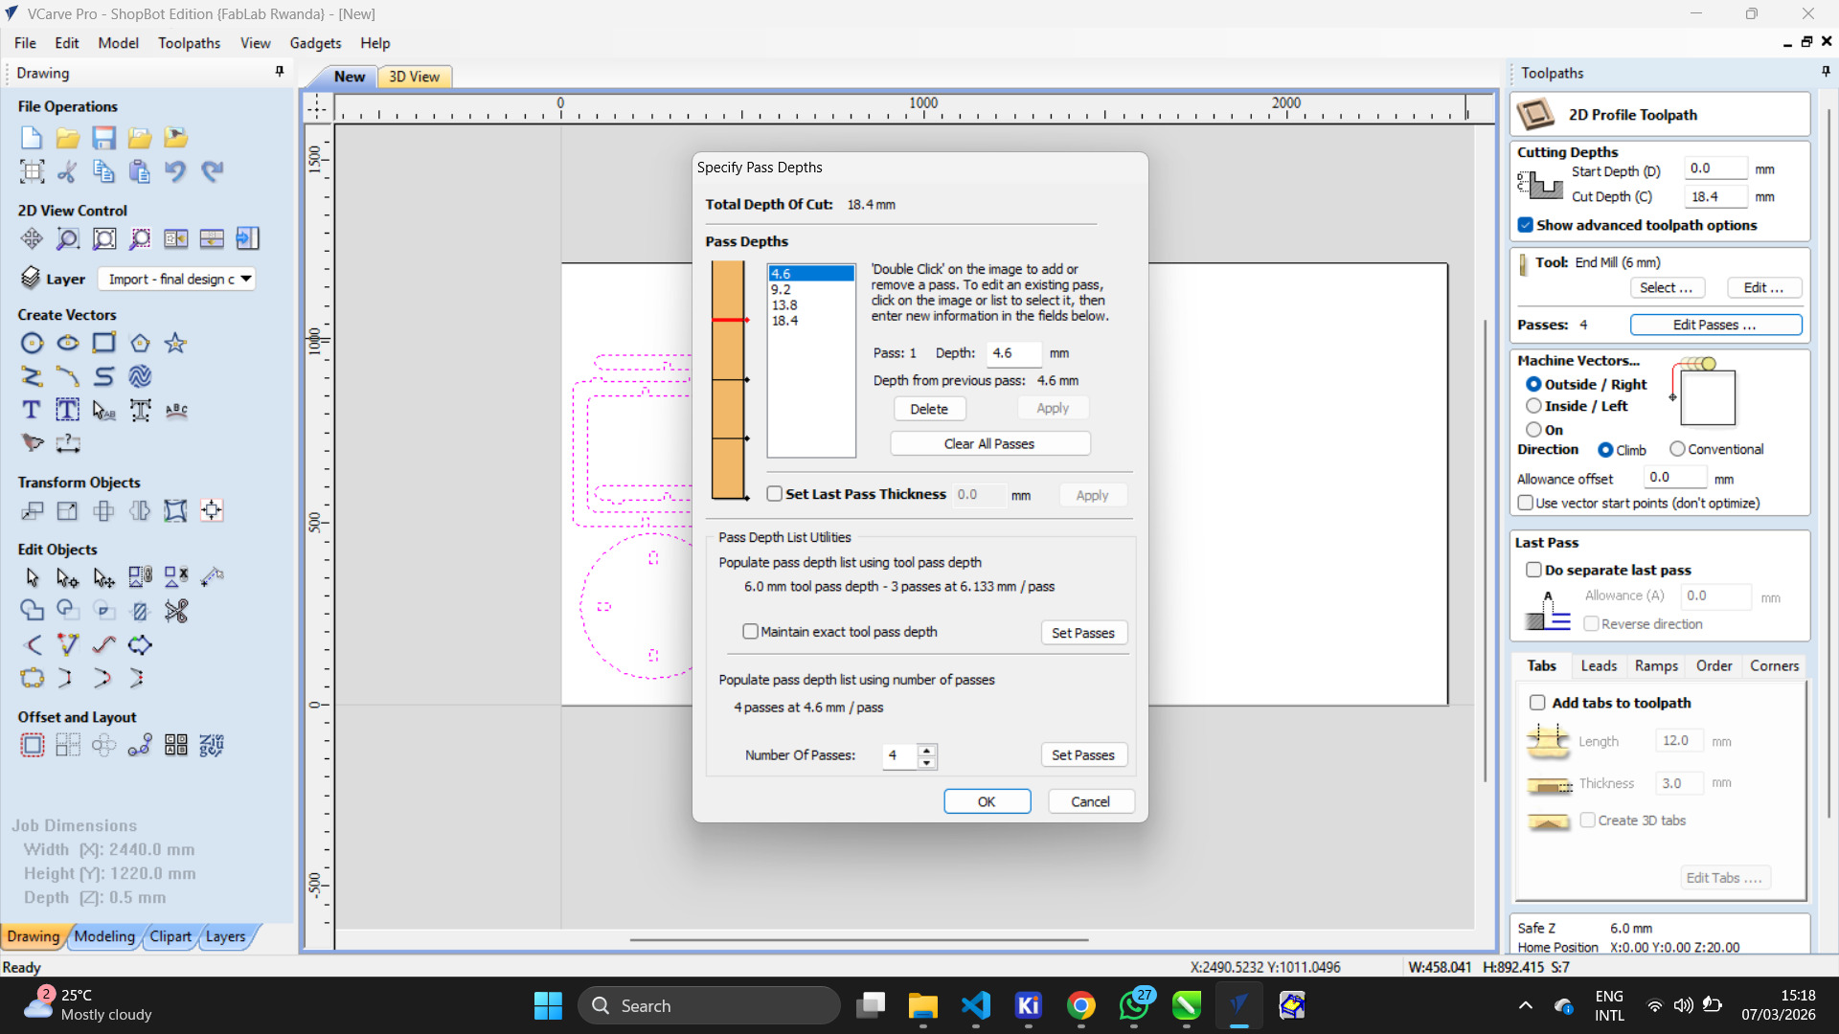Enable Set Last Pass Thickness checkbox
The height and width of the screenshot is (1034, 1839).
(x=775, y=494)
